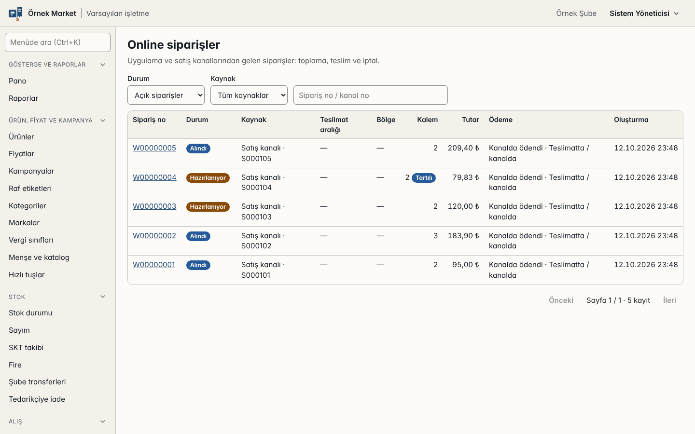Collapse the Ürün, Fiyat ve Kampanya section

click(x=103, y=121)
